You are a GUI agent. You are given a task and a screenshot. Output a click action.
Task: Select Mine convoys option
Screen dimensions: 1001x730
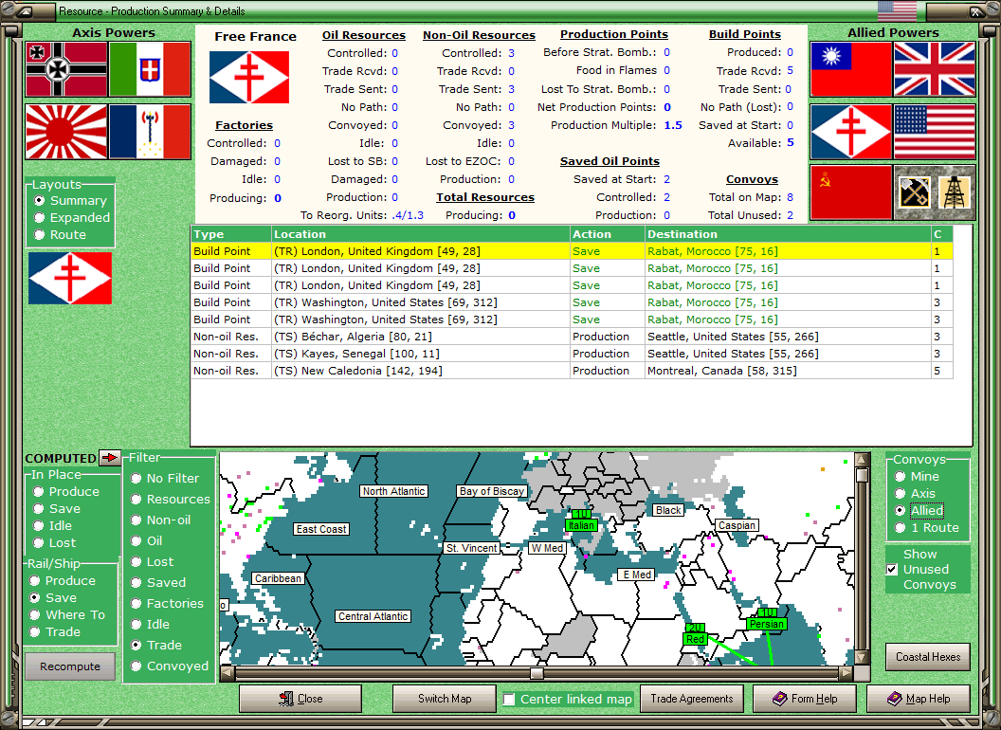tap(917, 477)
